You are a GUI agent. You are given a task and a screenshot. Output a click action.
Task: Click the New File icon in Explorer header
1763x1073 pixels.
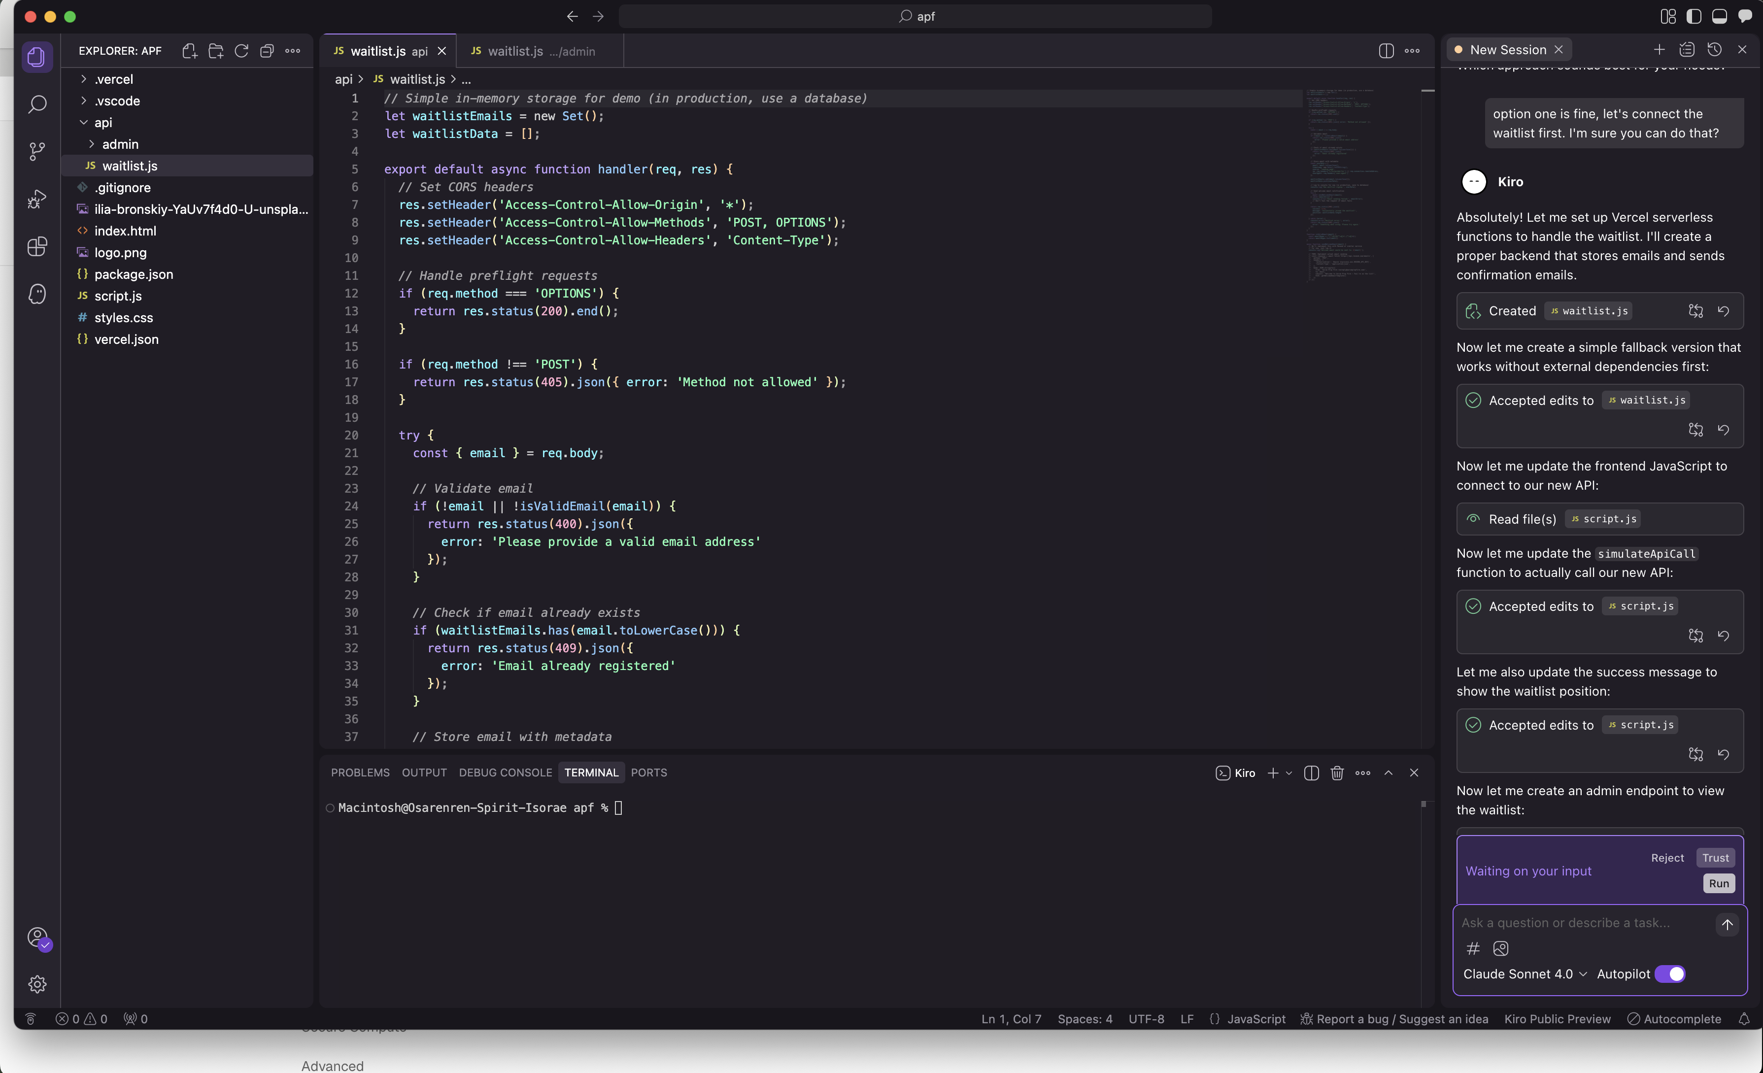pyautogui.click(x=190, y=51)
